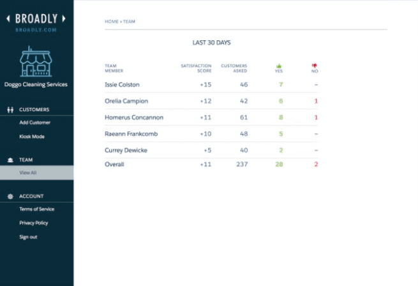Open team member Homerus Concannon
This screenshot has height=286, width=418.
(134, 117)
